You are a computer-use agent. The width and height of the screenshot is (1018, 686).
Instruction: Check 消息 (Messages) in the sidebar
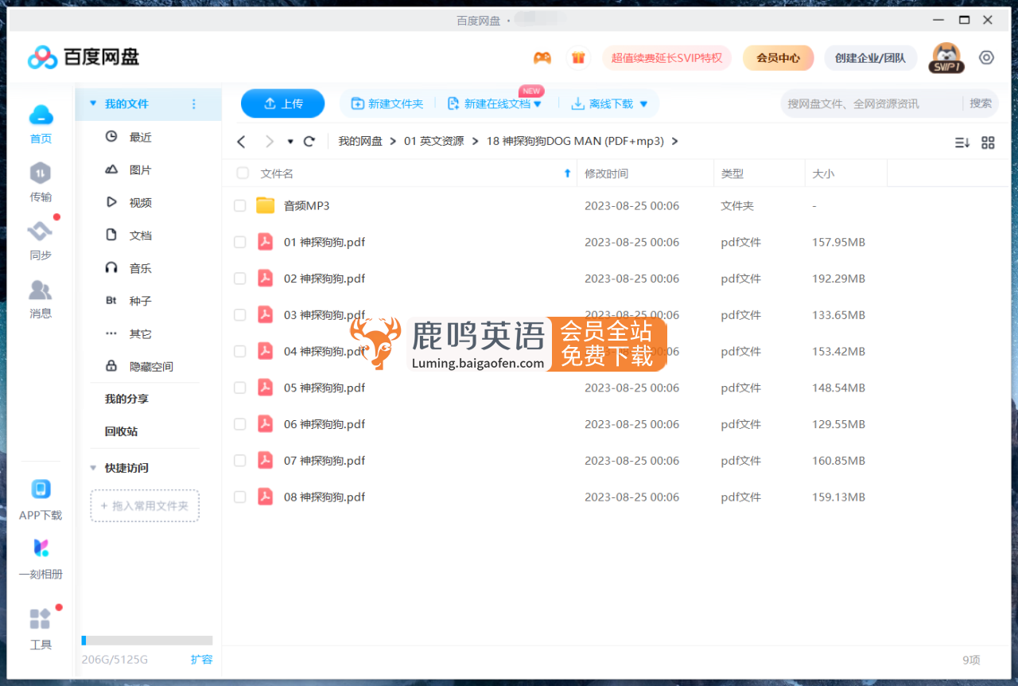click(x=41, y=298)
